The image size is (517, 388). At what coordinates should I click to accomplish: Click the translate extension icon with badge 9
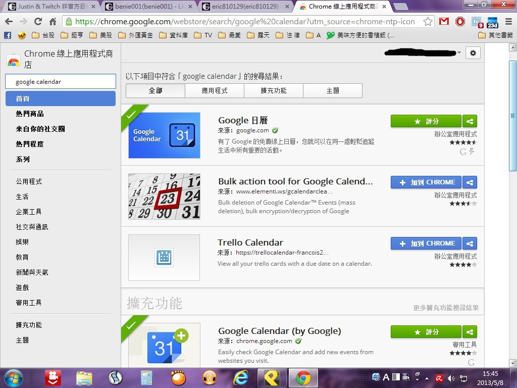pyautogui.click(x=477, y=22)
